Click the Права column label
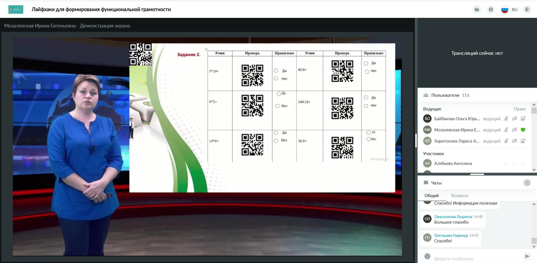The height and width of the screenshot is (263, 537). [520, 109]
